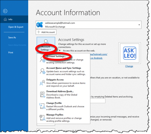Click the Delegate Access people icon
This screenshot has width=151, height=134.
click(x=42, y=83)
